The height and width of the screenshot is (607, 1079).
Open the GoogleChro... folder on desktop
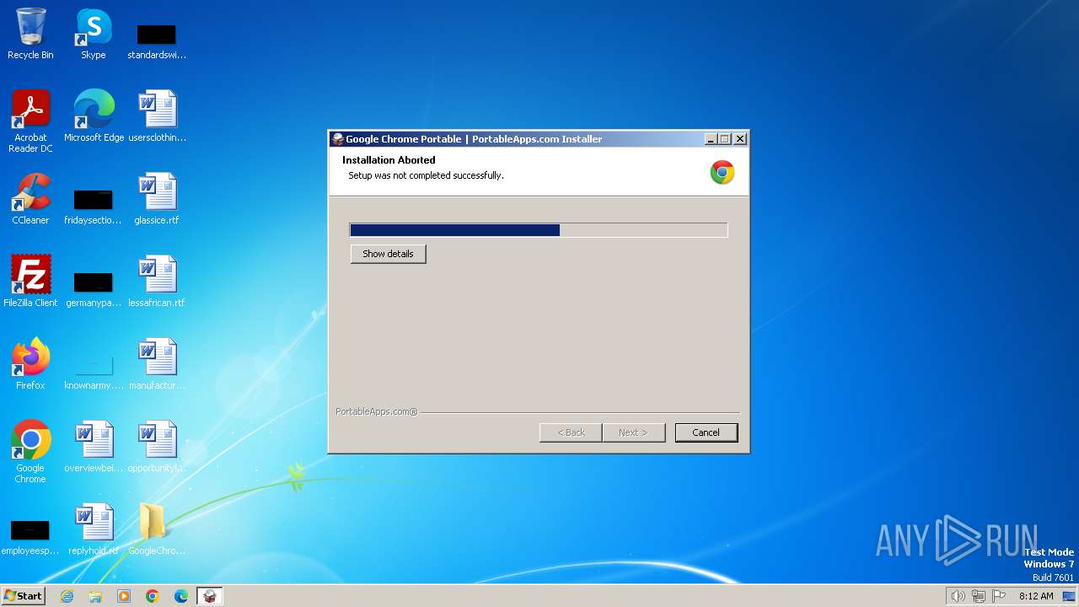point(157,529)
